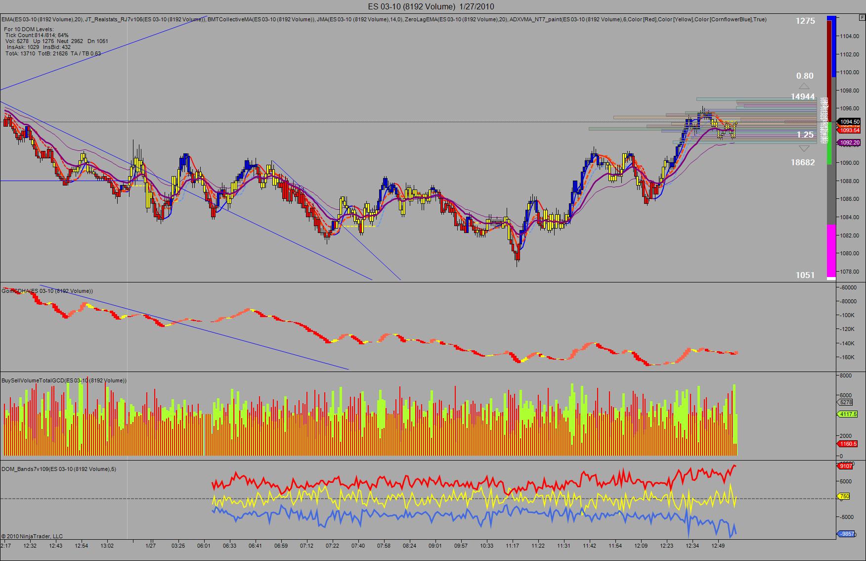Click the red 9107 DOM band marker
866x561 pixels.
pos(846,466)
